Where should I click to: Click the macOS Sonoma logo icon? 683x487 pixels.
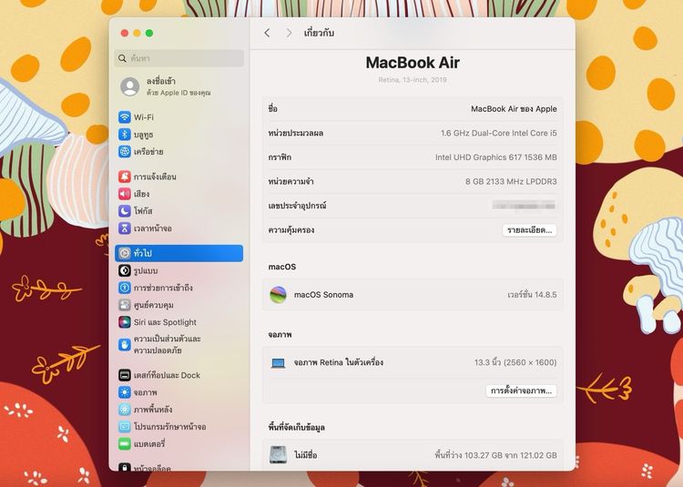tap(278, 295)
